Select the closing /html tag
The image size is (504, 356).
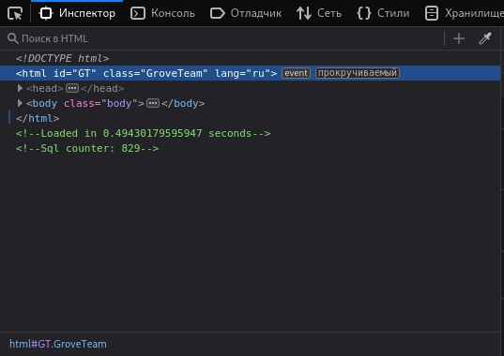[x=38, y=118]
